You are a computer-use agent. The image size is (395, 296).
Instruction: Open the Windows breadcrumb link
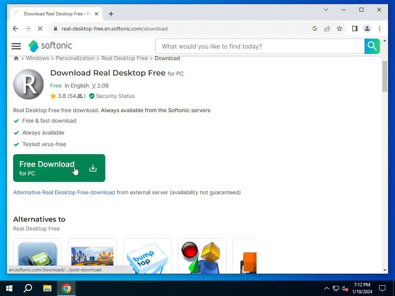tap(37, 59)
